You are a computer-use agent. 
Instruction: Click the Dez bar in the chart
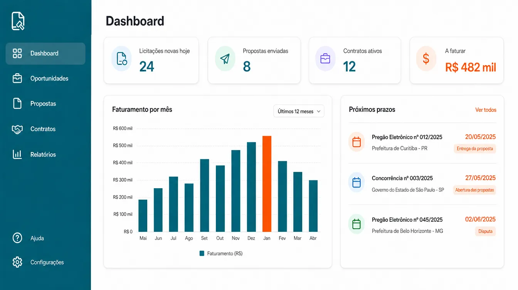point(251,187)
